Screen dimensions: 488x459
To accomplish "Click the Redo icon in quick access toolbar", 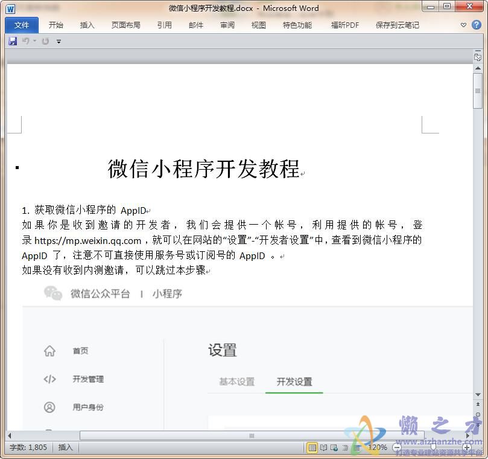I will click(x=45, y=41).
